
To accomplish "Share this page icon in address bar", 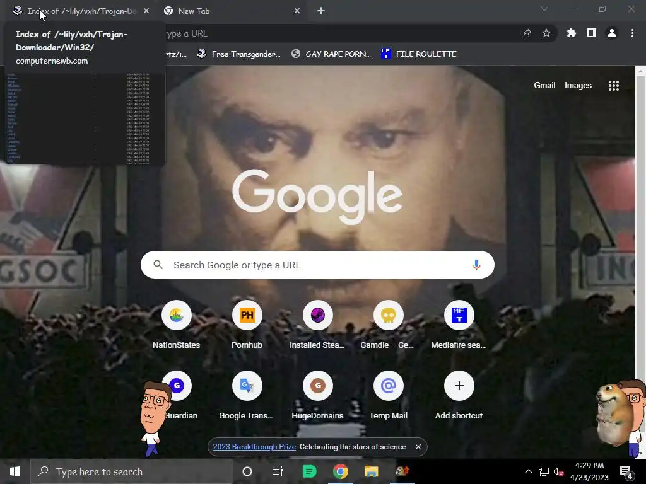I will pyautogui.click(x=526, y=33).
